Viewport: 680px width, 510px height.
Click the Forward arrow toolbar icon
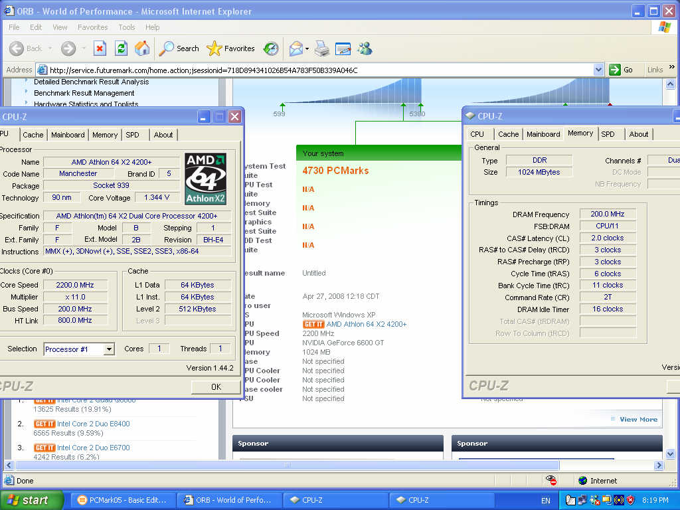(68, 48)
